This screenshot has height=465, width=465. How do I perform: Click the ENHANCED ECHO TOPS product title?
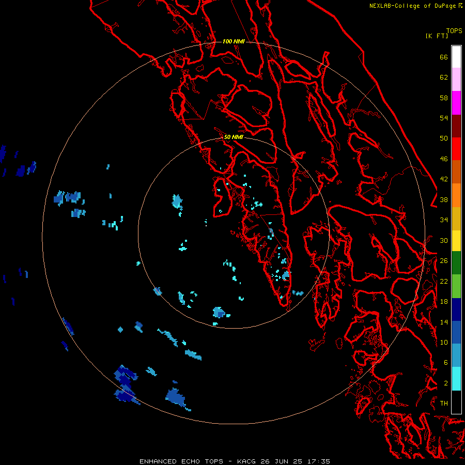click(181, 461)
